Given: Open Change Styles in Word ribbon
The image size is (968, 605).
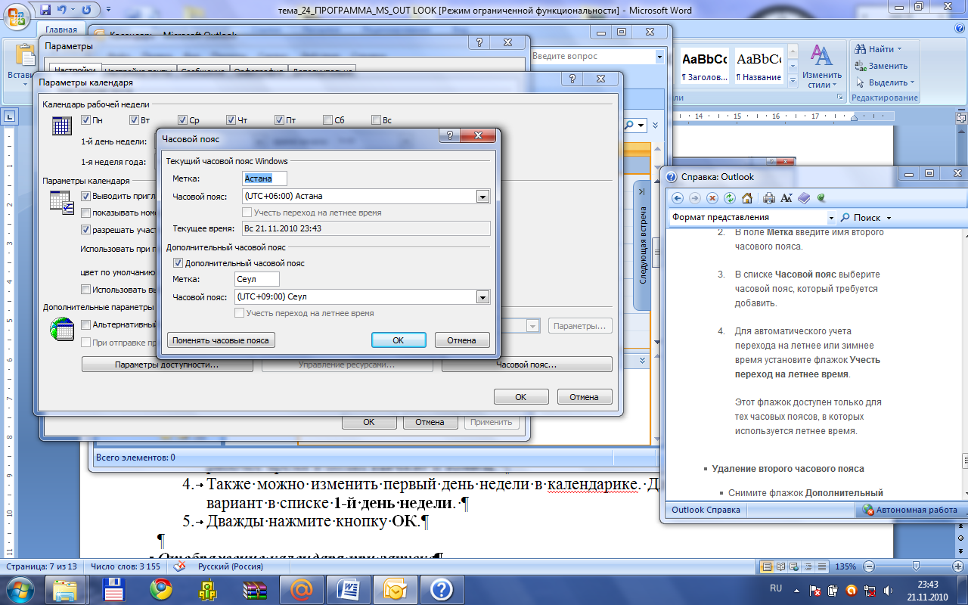Looking at the screenshot, I should coord(822,67).
